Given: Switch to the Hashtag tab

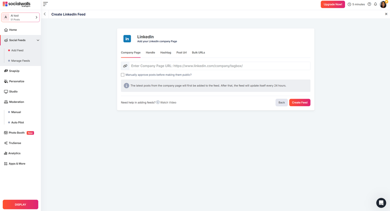Looking at the screenshot, I should pyautogui.click(x=166, y=53).
